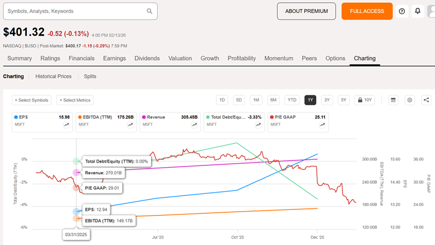Open the Historical Prices sub-tab
The width and height of the screenshot is (435, 245).
[54, 76]
